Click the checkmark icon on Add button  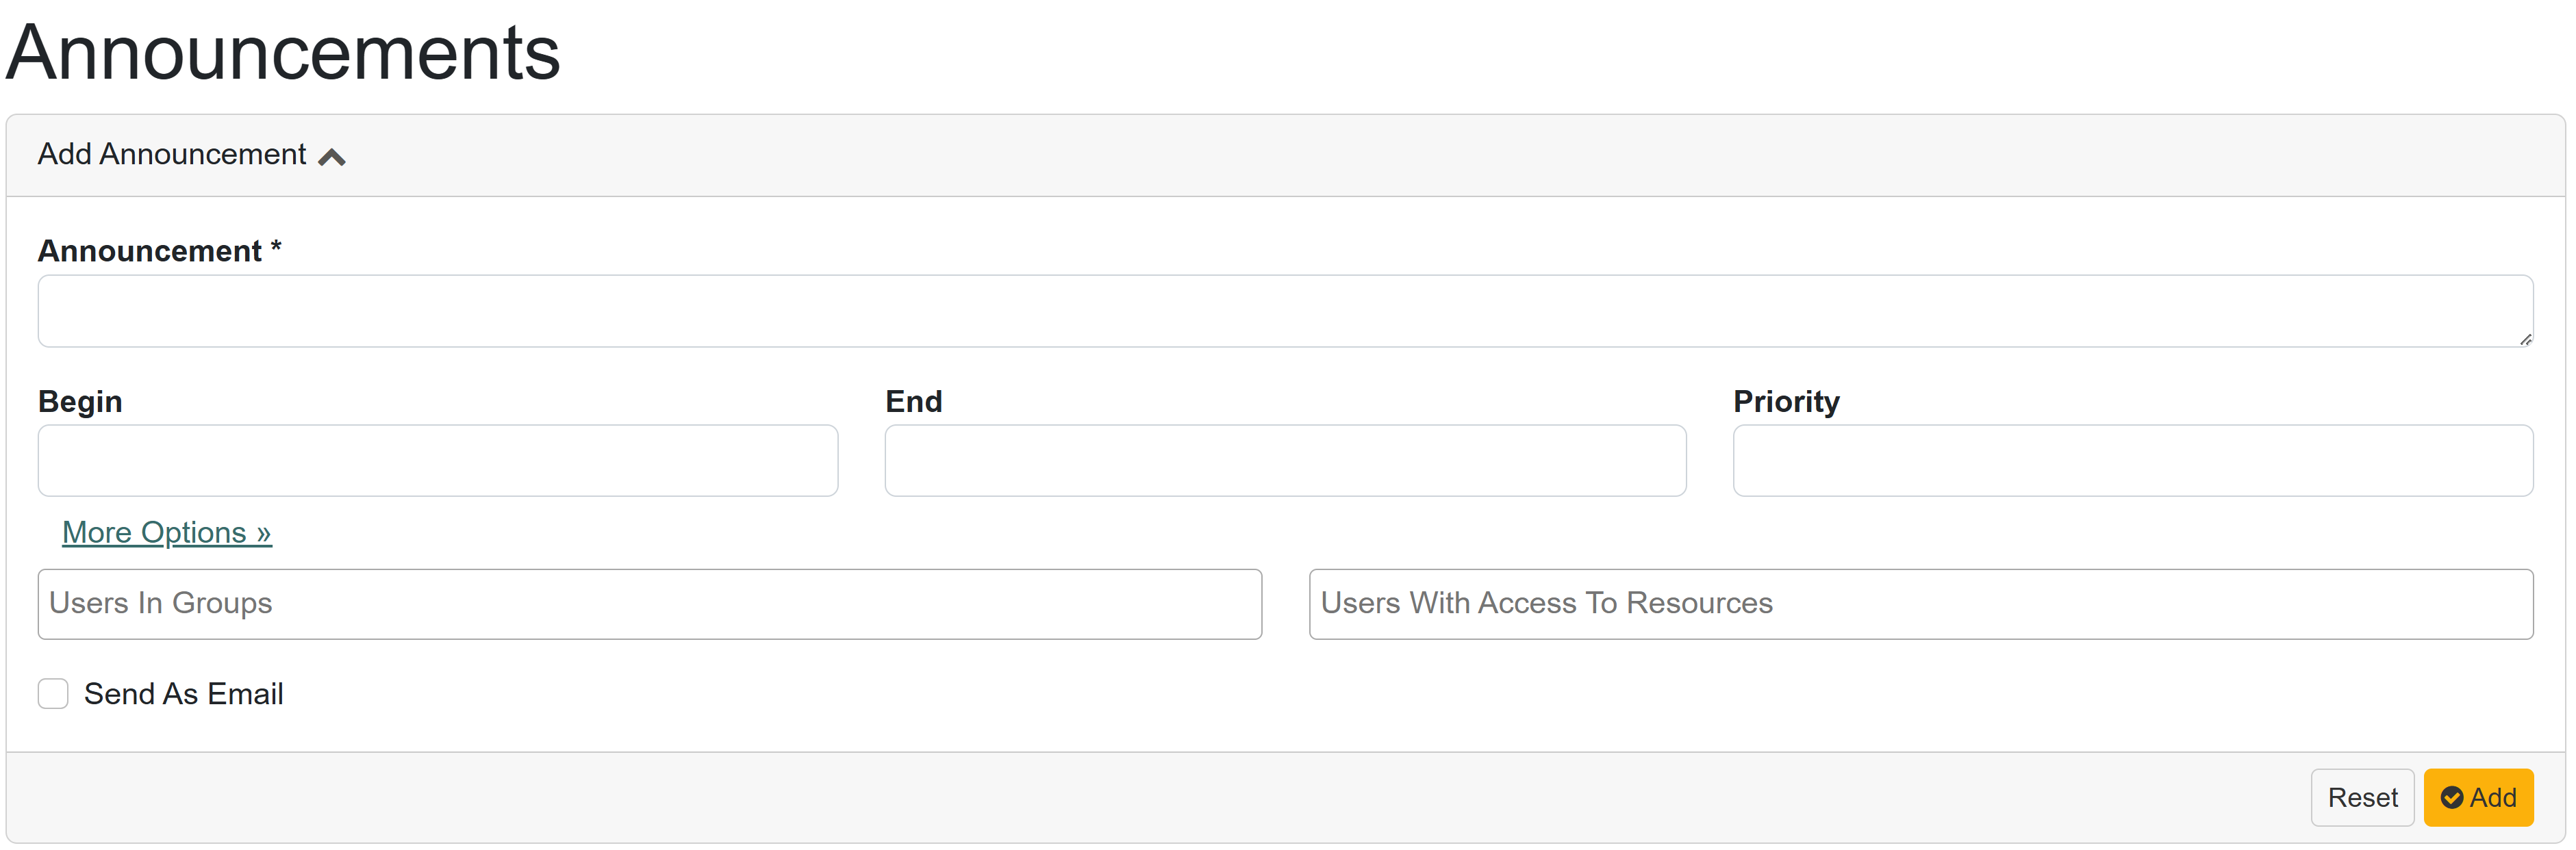[2451, 798]
